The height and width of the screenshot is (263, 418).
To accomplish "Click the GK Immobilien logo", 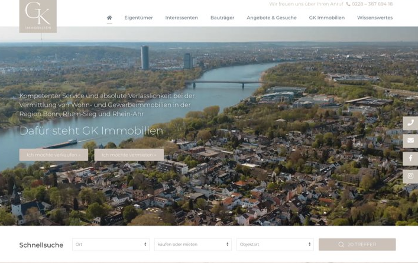I will tap(38, 16).
